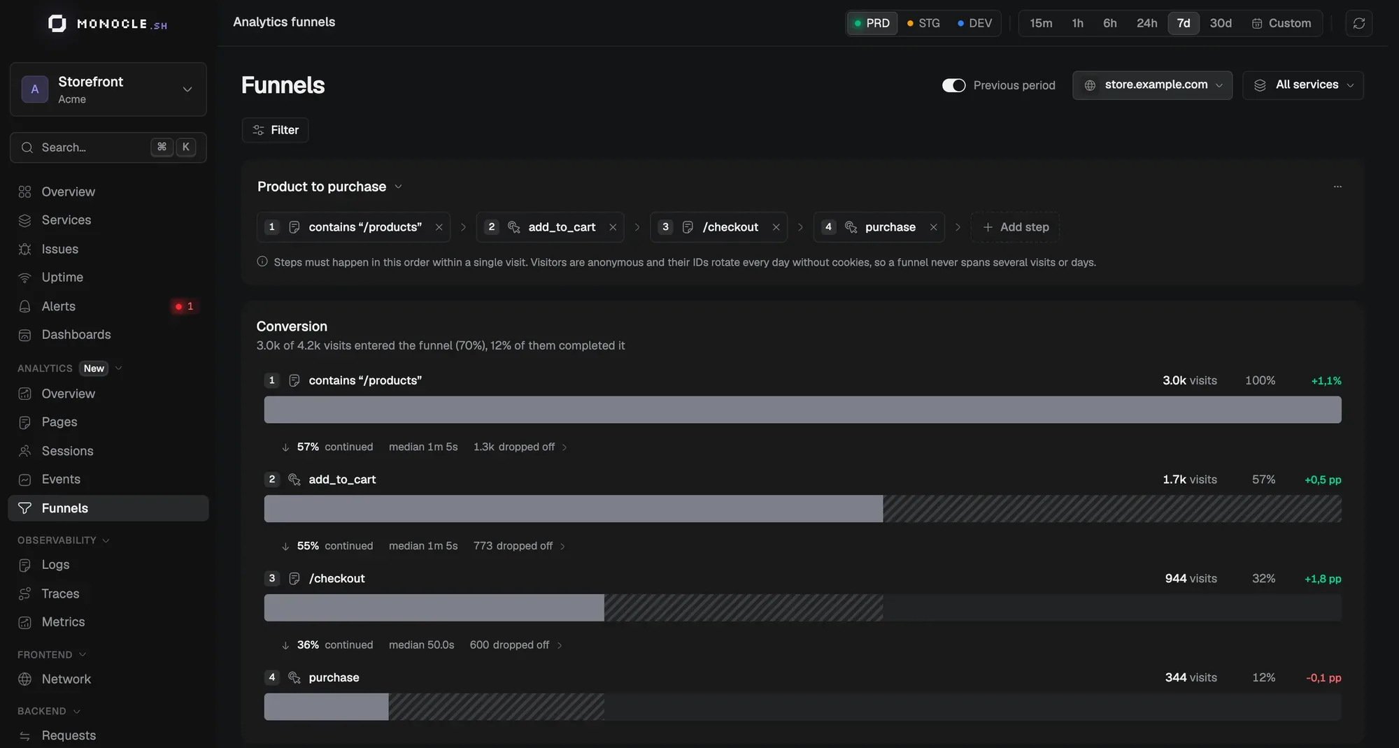Open Pages under Analytics
Image resolution: width=1399 pixels, height=748 pixels.
coord(108,422)
